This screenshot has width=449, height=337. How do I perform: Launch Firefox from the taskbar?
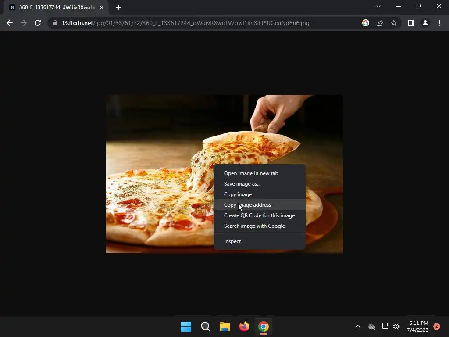coord(244,326)
